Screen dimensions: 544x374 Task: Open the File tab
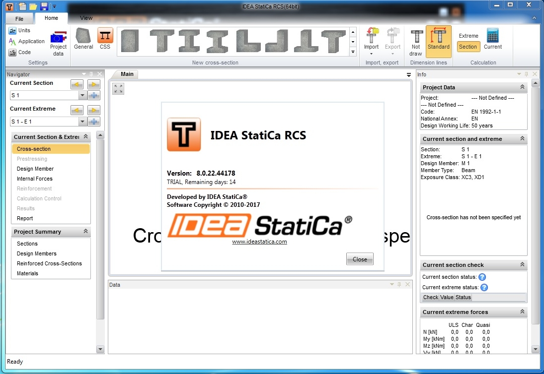19,19
